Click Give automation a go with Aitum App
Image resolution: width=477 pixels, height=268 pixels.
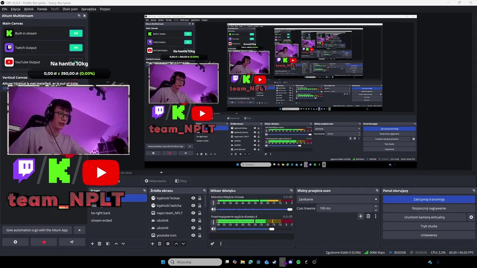pos(37,230)
